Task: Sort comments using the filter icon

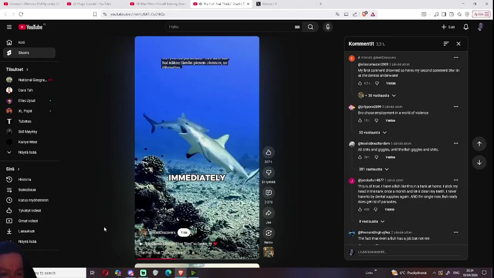Action: pos(446,44)
